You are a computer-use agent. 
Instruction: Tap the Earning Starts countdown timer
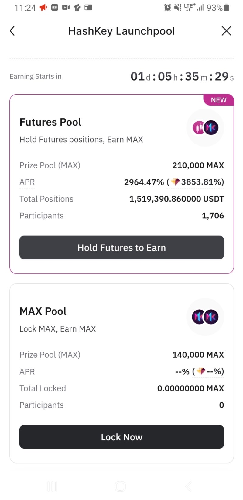pyautogui.click(x=182, y=77)
